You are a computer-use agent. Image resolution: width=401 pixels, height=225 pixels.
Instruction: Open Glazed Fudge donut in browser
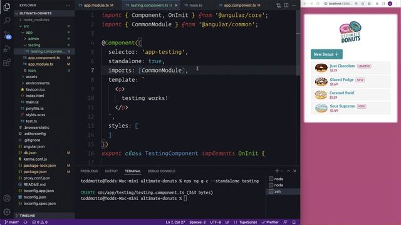[351, 82]
